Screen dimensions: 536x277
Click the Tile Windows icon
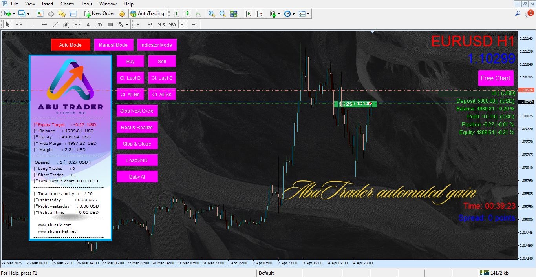click(233, 13)
